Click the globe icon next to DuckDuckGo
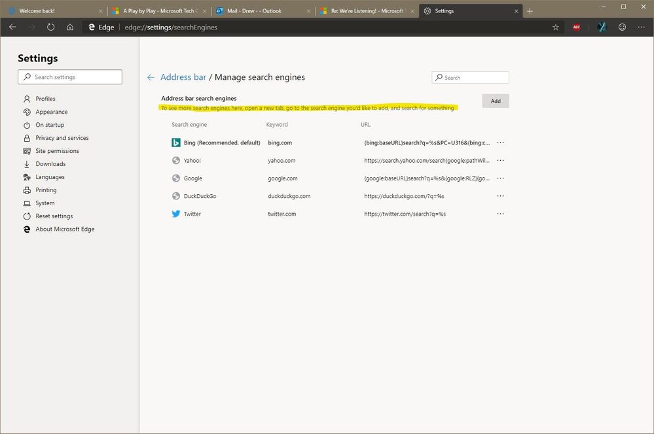The image size is (654, 434). coord(176,196)
